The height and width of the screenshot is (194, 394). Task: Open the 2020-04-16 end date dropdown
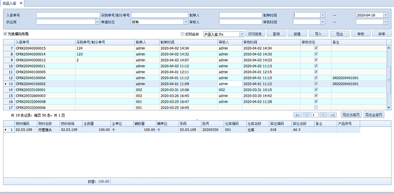386,15
